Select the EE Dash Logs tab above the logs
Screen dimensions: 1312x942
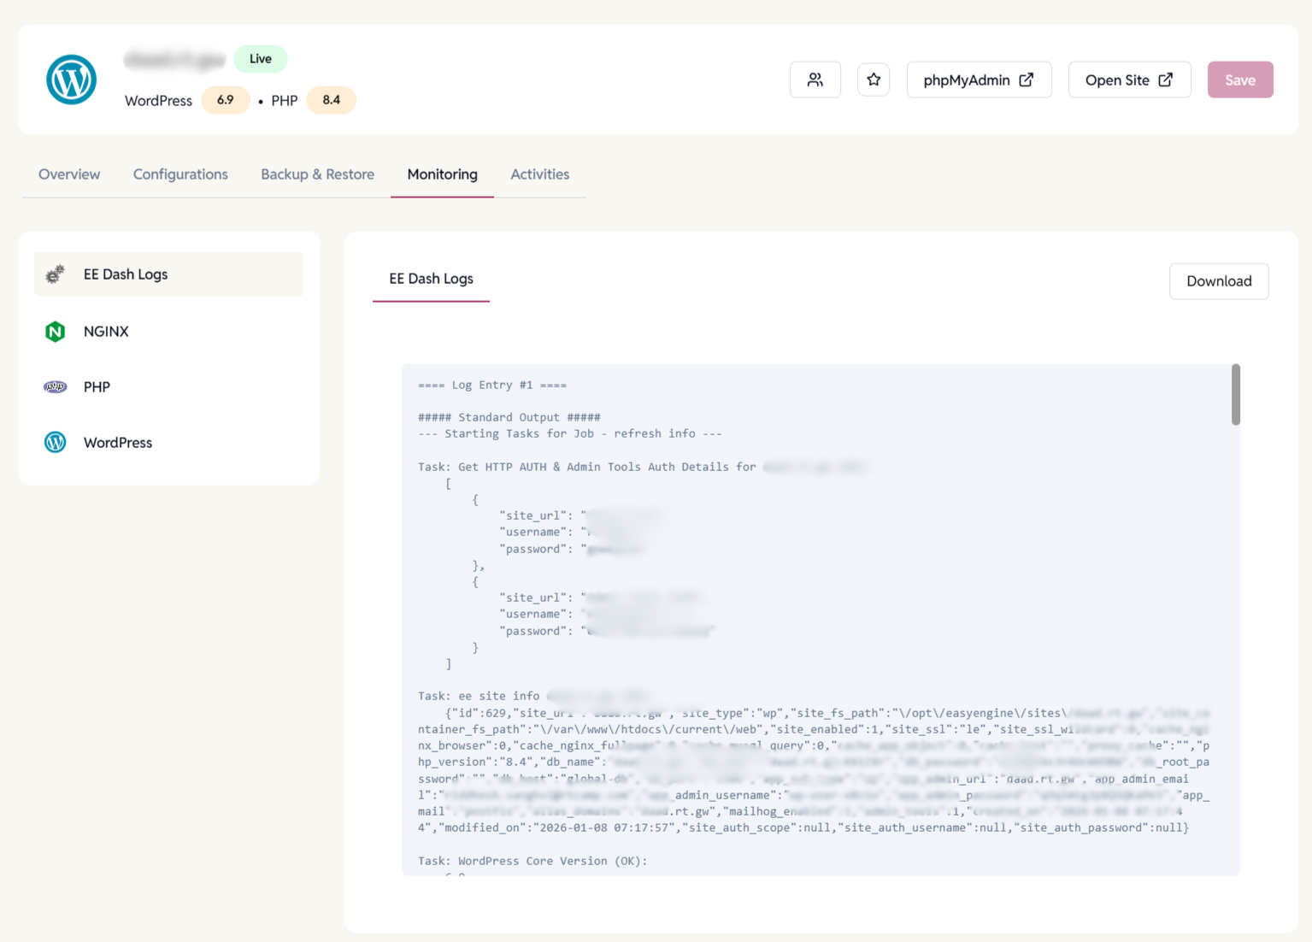point(431,279)
